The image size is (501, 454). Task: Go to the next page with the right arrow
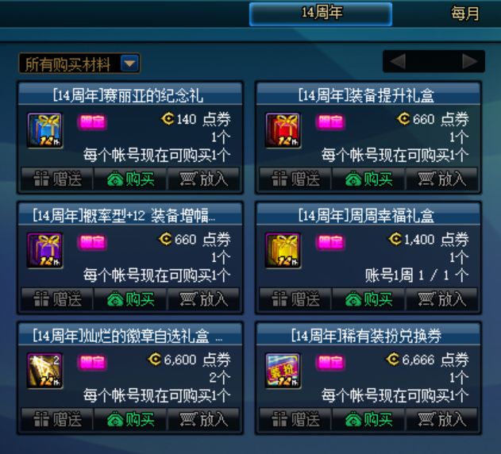click(470, 61)
